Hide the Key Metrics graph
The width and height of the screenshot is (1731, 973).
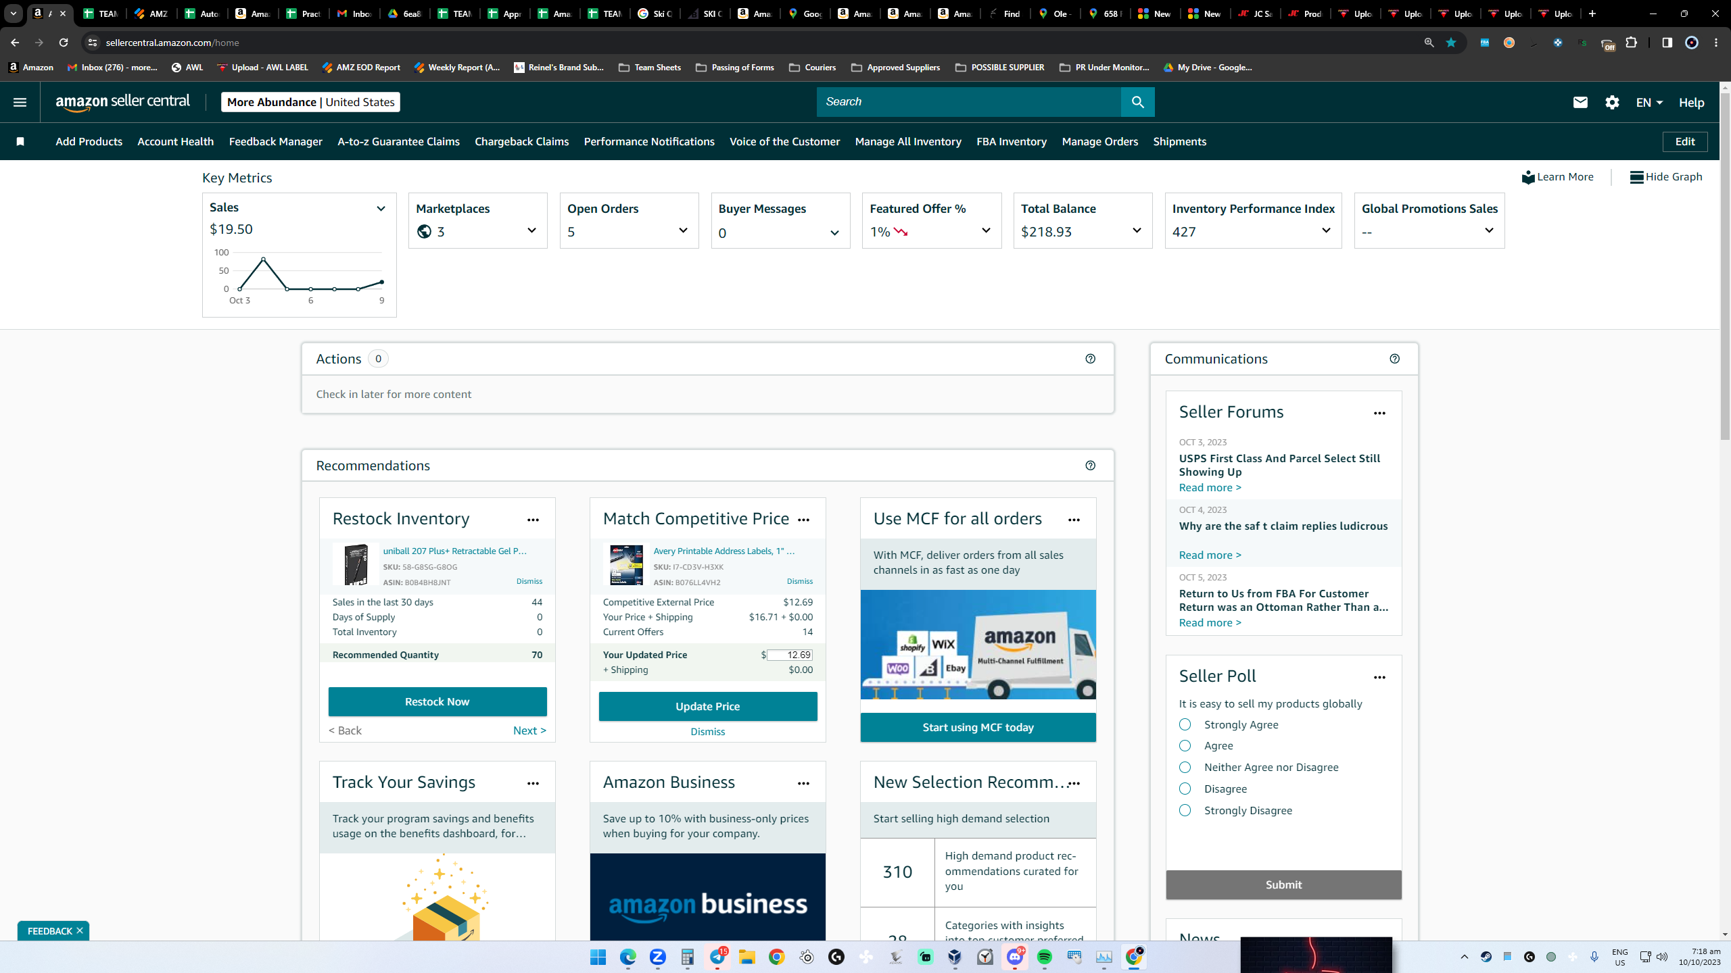(x=1665, y=177)
